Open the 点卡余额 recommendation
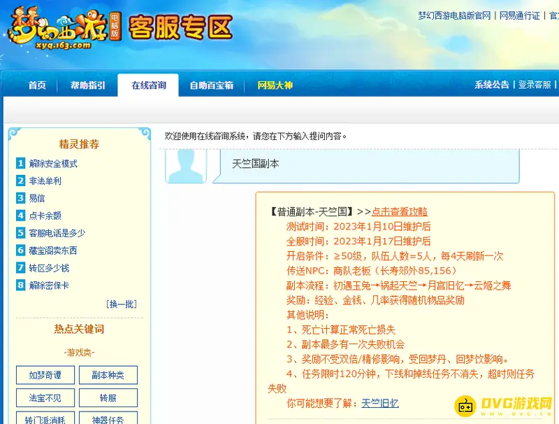This screenshot has height=424, width=559. tap(45, 215)
